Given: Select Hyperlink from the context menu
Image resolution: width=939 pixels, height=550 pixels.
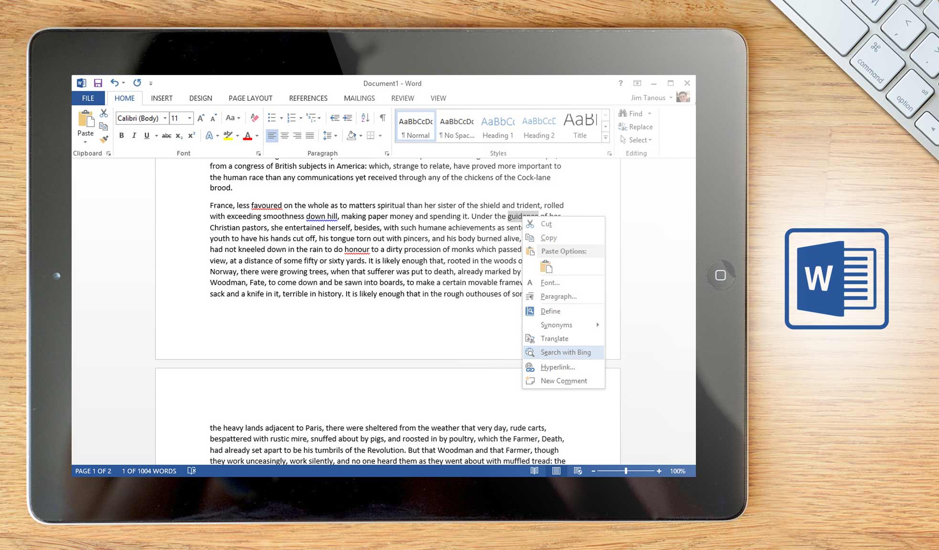Looking at the screenshot, I should 557,367.
